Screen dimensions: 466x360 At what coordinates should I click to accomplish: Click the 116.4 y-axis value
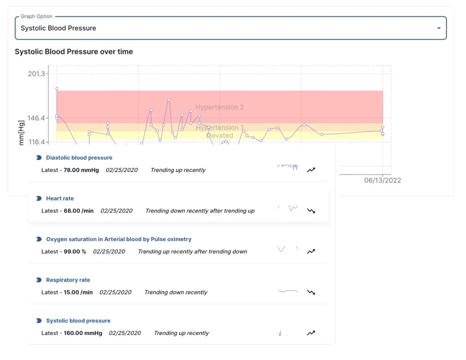[x=37, y=142]
